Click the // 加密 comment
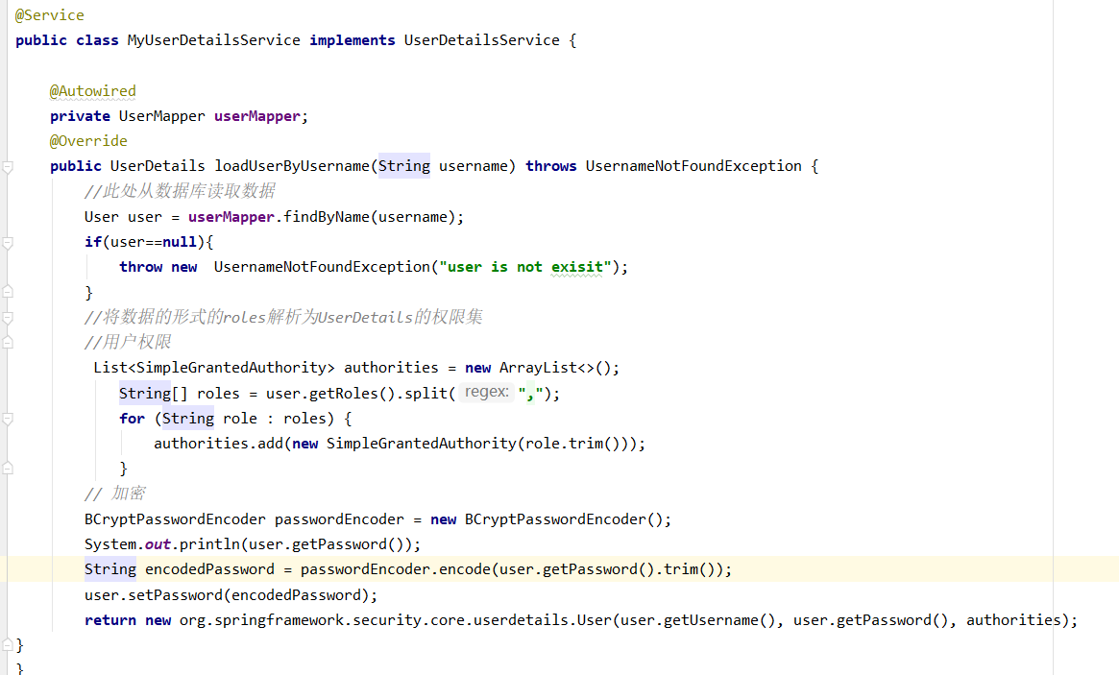 point(115,494)
